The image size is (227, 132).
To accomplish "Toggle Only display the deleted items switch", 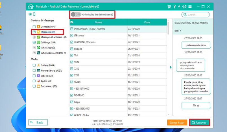I will pyautogui.click(x=76, y=14).
